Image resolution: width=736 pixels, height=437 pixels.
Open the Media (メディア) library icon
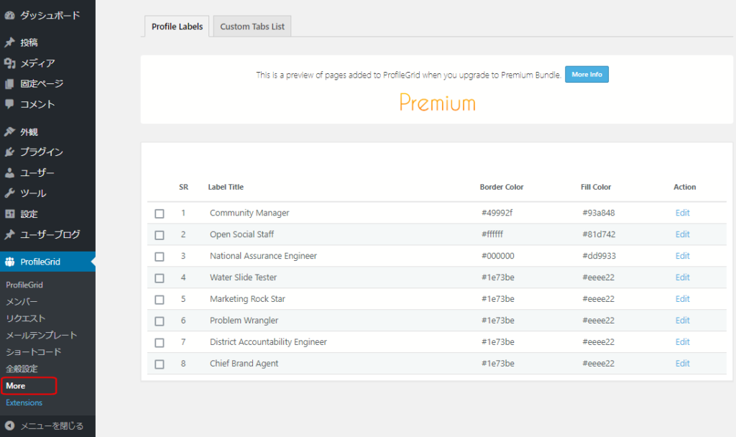pos(9,63)
